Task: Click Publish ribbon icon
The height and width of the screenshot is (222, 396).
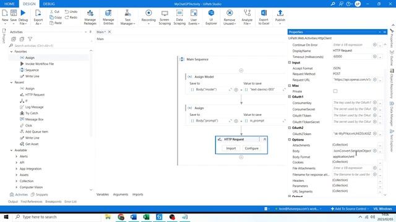Action: point(280,17)
